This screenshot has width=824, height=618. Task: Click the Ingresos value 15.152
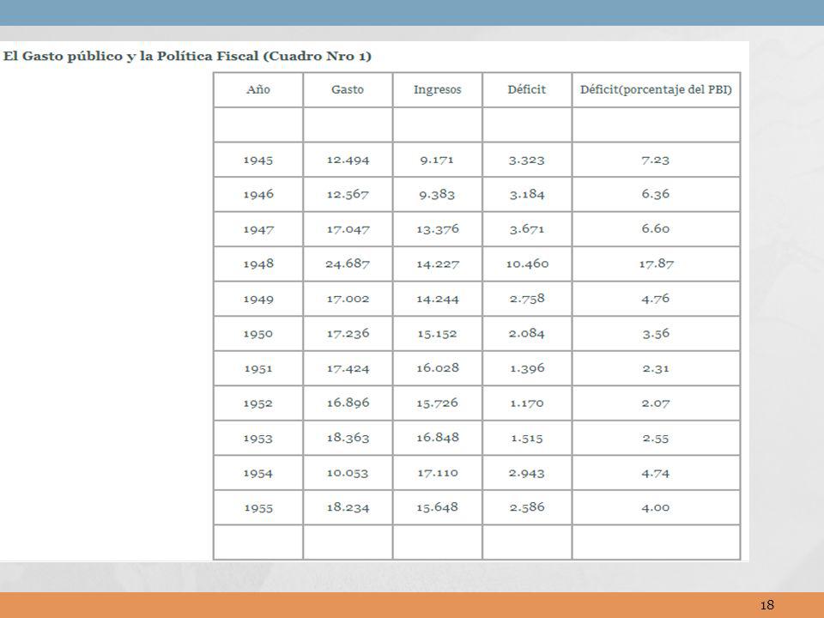(x=437, y=334)
